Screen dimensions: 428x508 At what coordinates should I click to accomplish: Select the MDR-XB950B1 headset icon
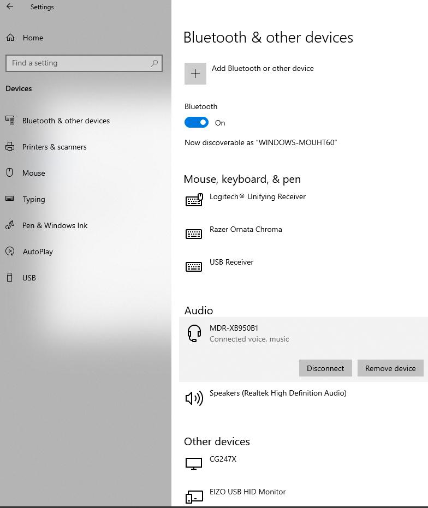pos(194,333)
